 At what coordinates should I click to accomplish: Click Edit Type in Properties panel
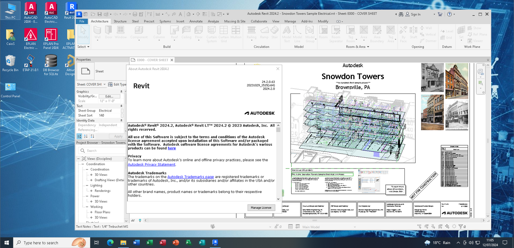[x=117, y=84]
